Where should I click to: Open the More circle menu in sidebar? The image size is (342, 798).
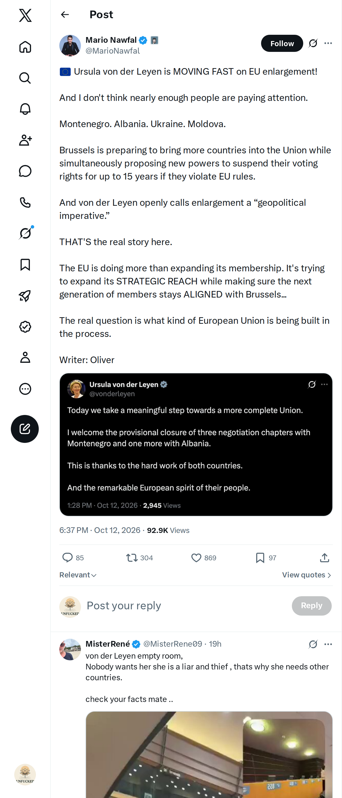25,389
